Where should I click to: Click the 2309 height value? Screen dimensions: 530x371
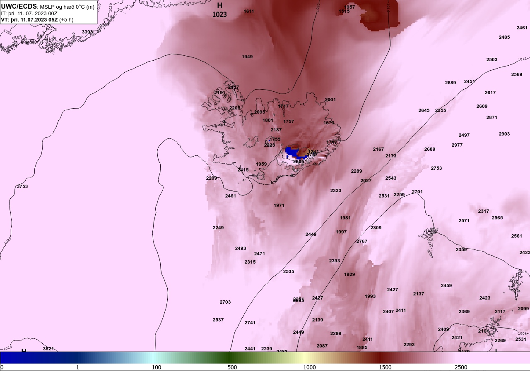coord(376,228)
